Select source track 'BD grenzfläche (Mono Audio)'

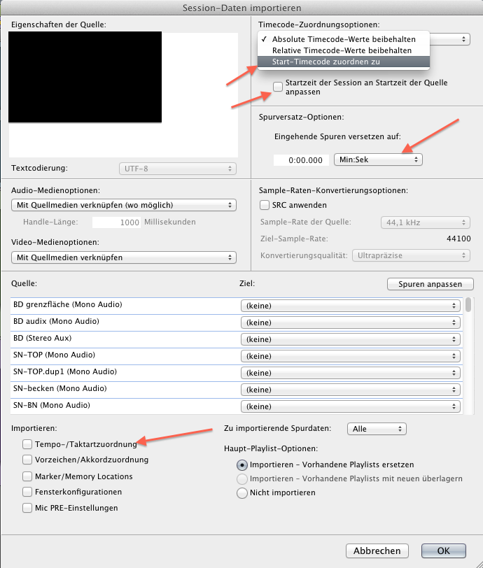coord(67,304)
